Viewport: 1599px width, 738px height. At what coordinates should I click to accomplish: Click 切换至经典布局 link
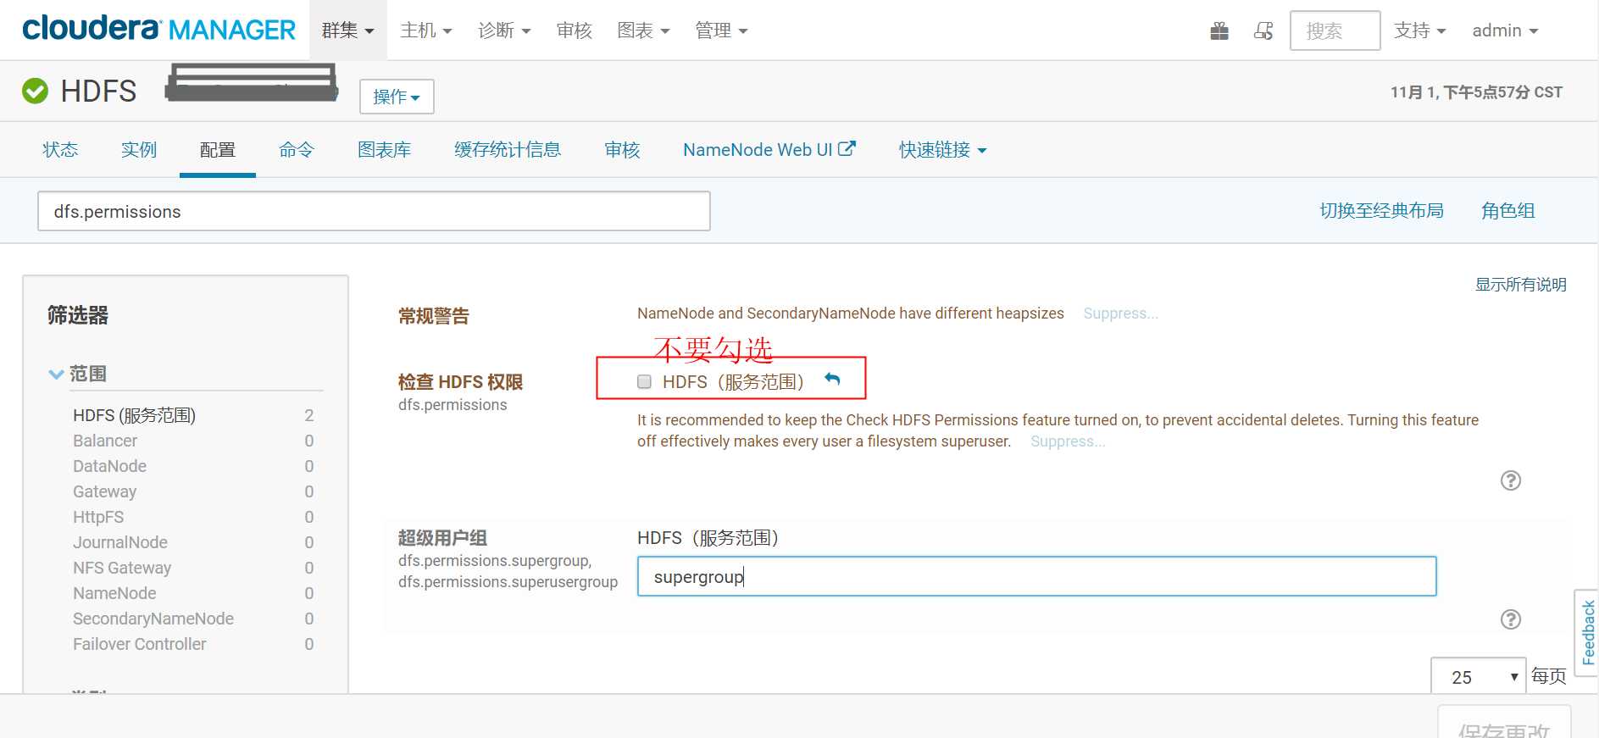coord(1381,210)
